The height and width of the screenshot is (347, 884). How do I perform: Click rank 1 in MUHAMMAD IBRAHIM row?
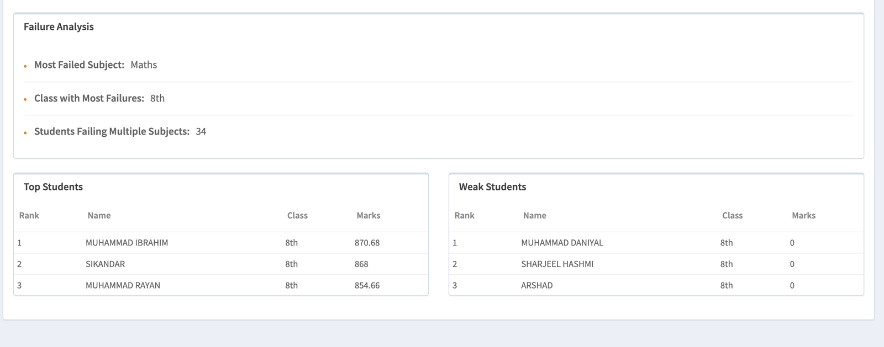(19, 243)
